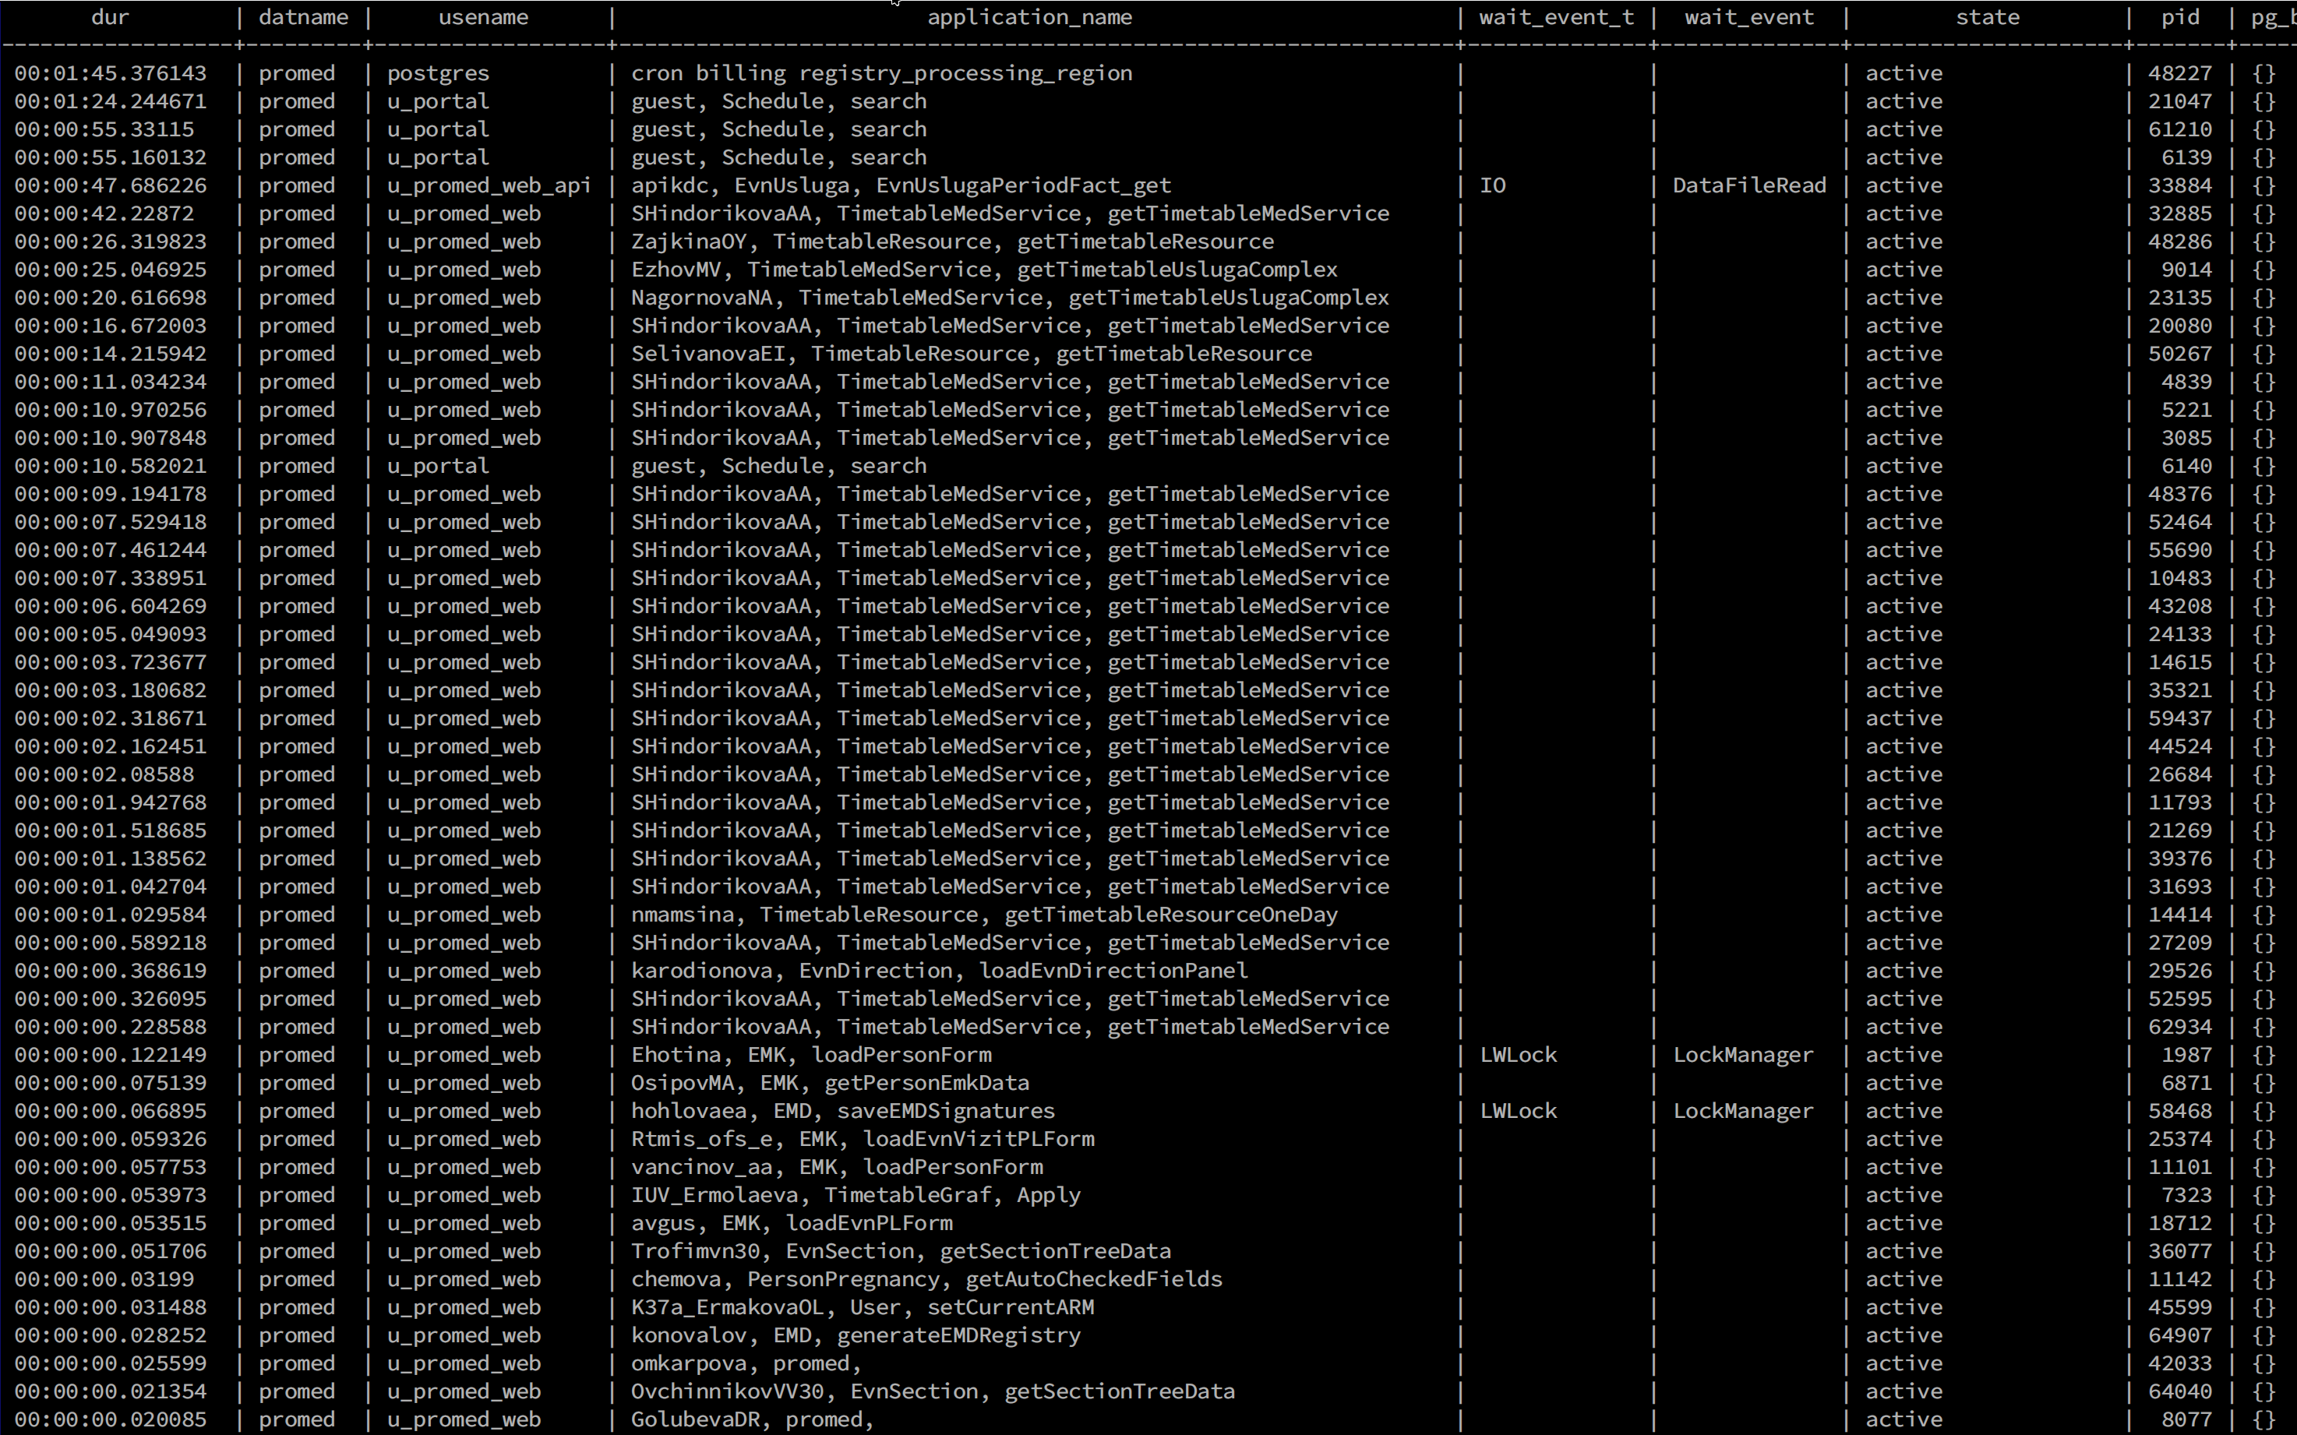Click 'cron billing registry_processing_region' application name
The image size is (2297, 1435).
tap(882, 73)
